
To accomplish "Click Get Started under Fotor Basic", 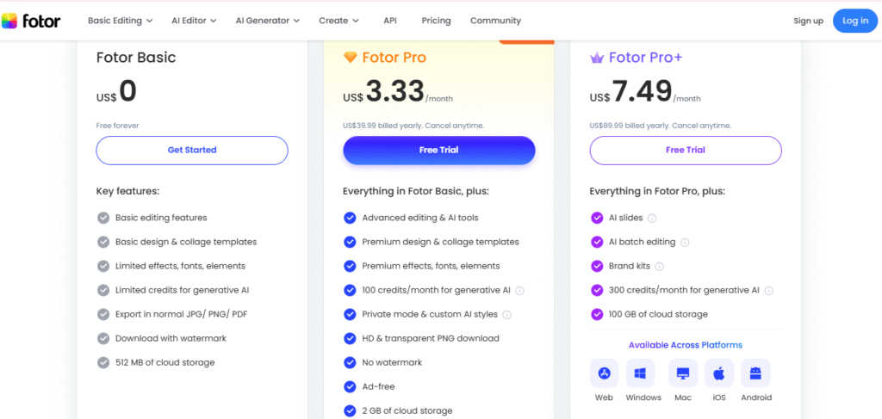I will [x=192, y=151].
